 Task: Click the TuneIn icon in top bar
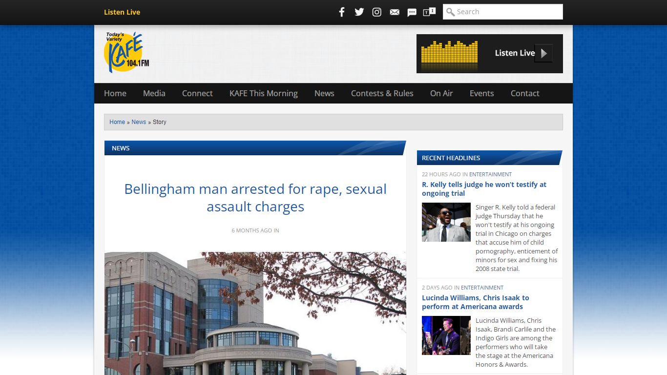click(x=429, y=12)
